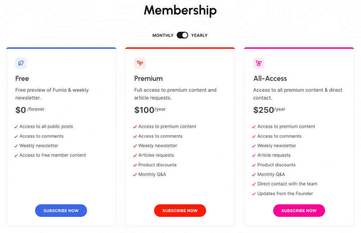Click the All-Access plan heading
Screen dimensions: 361x233
[x=270, y=78]
